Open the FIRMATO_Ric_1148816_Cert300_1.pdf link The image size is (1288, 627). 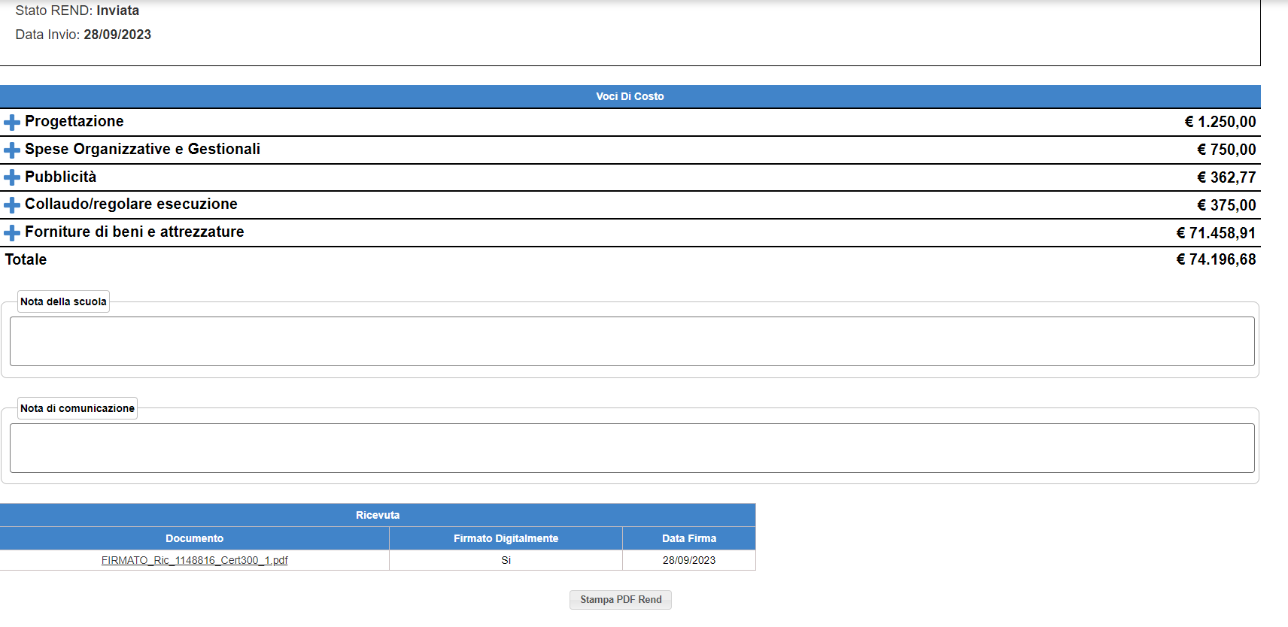click(x=194, y=560)
